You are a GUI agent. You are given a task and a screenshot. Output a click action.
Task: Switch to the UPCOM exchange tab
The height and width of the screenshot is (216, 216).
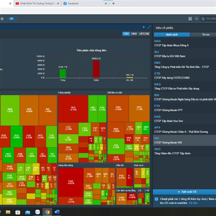coord(144,34)
